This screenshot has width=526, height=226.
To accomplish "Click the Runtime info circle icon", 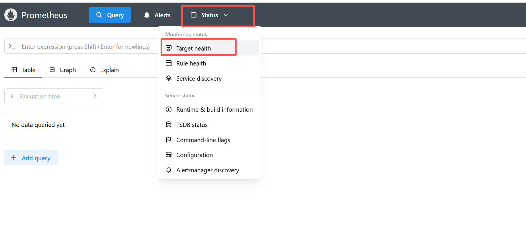I will click(169, 109).
